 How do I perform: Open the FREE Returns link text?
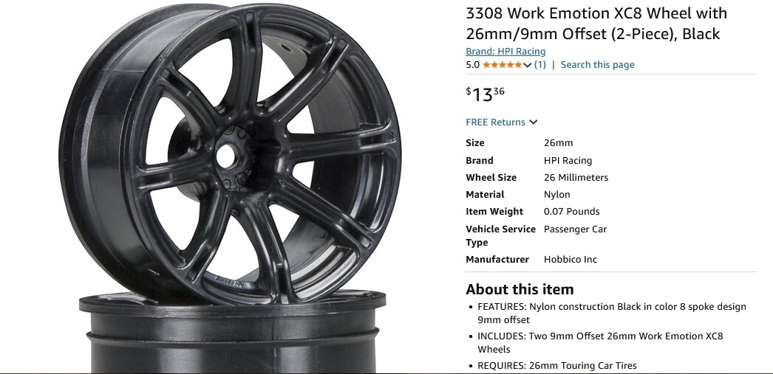tap(495, 122)
